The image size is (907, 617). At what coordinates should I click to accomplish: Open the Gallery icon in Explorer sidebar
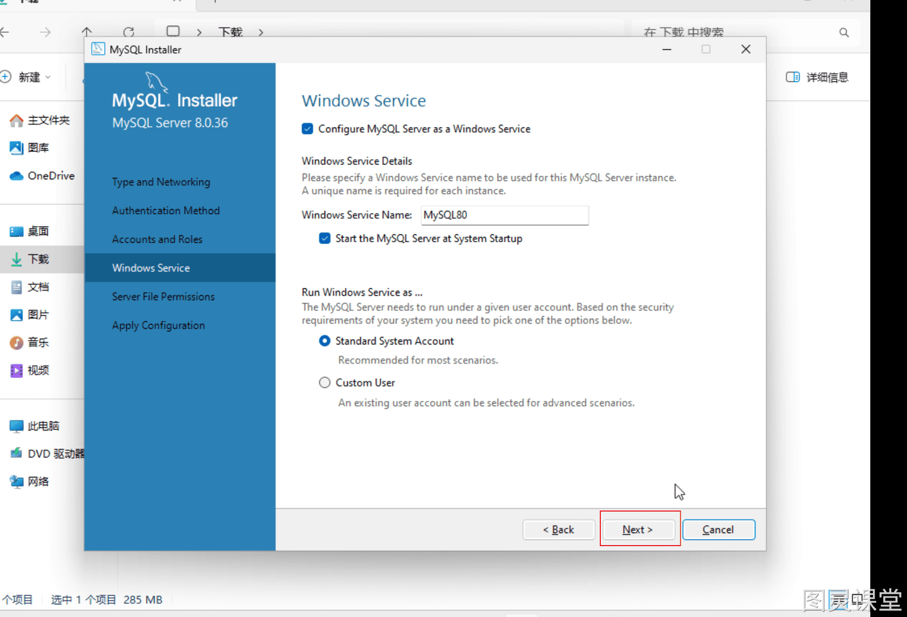[16, 148]
